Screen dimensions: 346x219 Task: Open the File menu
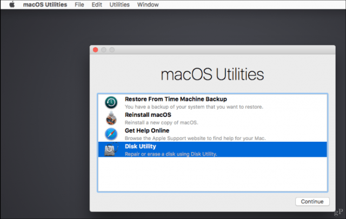(79, 5)
